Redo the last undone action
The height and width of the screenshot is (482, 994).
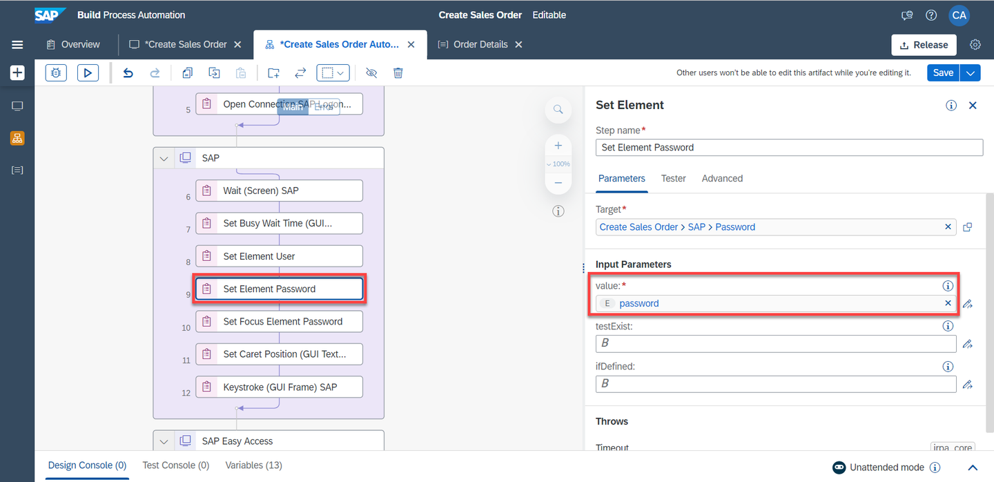(x=155, y=73)
